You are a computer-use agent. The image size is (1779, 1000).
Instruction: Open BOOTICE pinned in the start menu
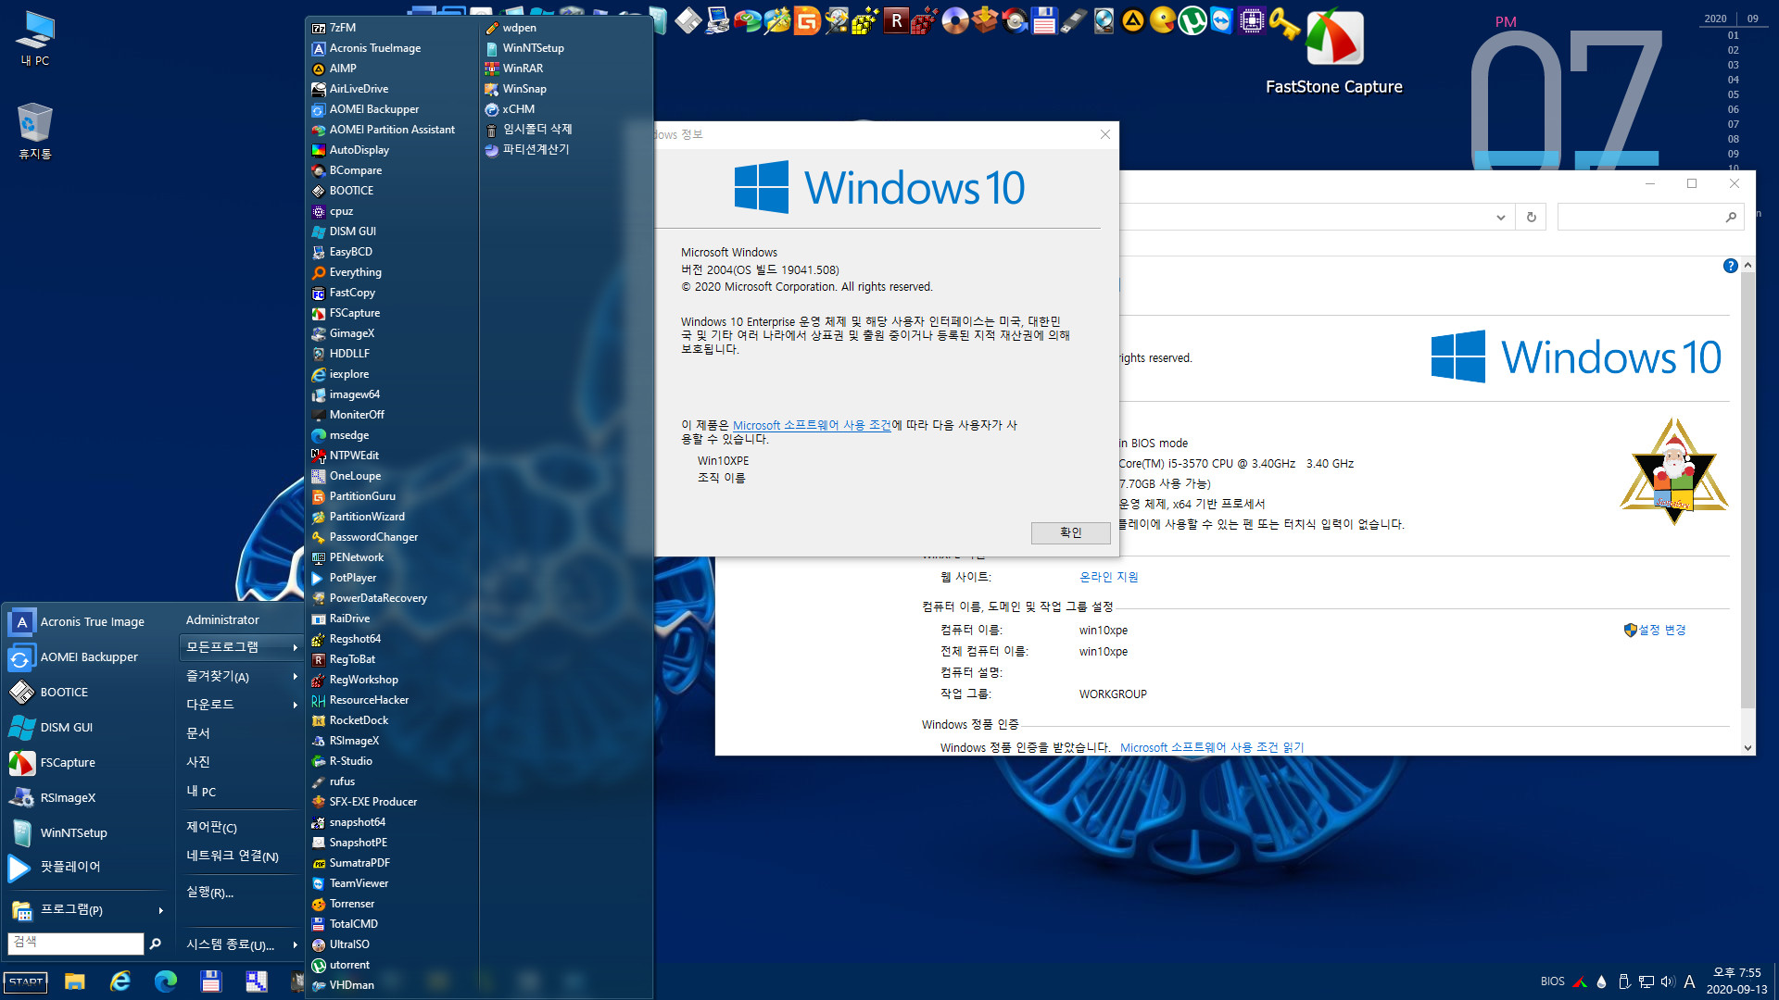click(88, 692)
